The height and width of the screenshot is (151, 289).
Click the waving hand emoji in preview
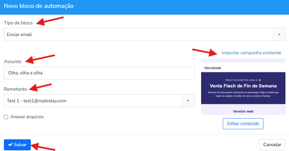260,80
